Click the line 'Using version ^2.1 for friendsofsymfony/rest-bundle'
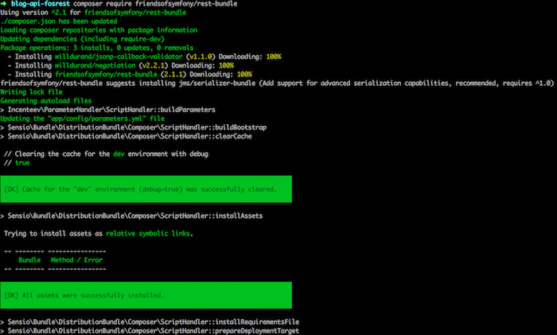This screenshot has height=335, width=557. click(93, 13)
